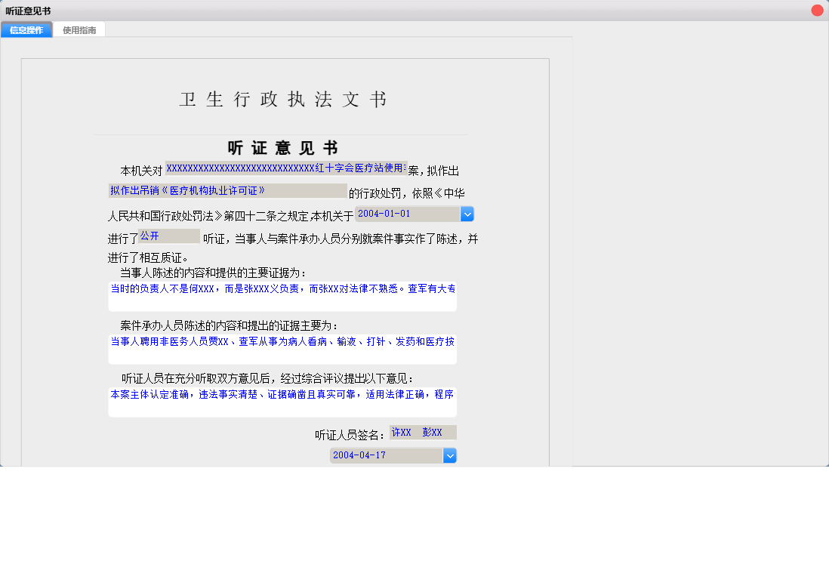Switch to the 信息操作 tab
The height and width of the screenshot is (564, 829).
(x=26, y=30)
